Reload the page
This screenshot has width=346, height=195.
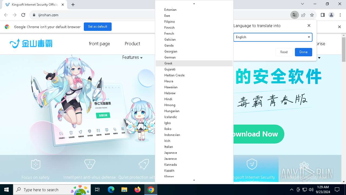click(x=23, y=15)
